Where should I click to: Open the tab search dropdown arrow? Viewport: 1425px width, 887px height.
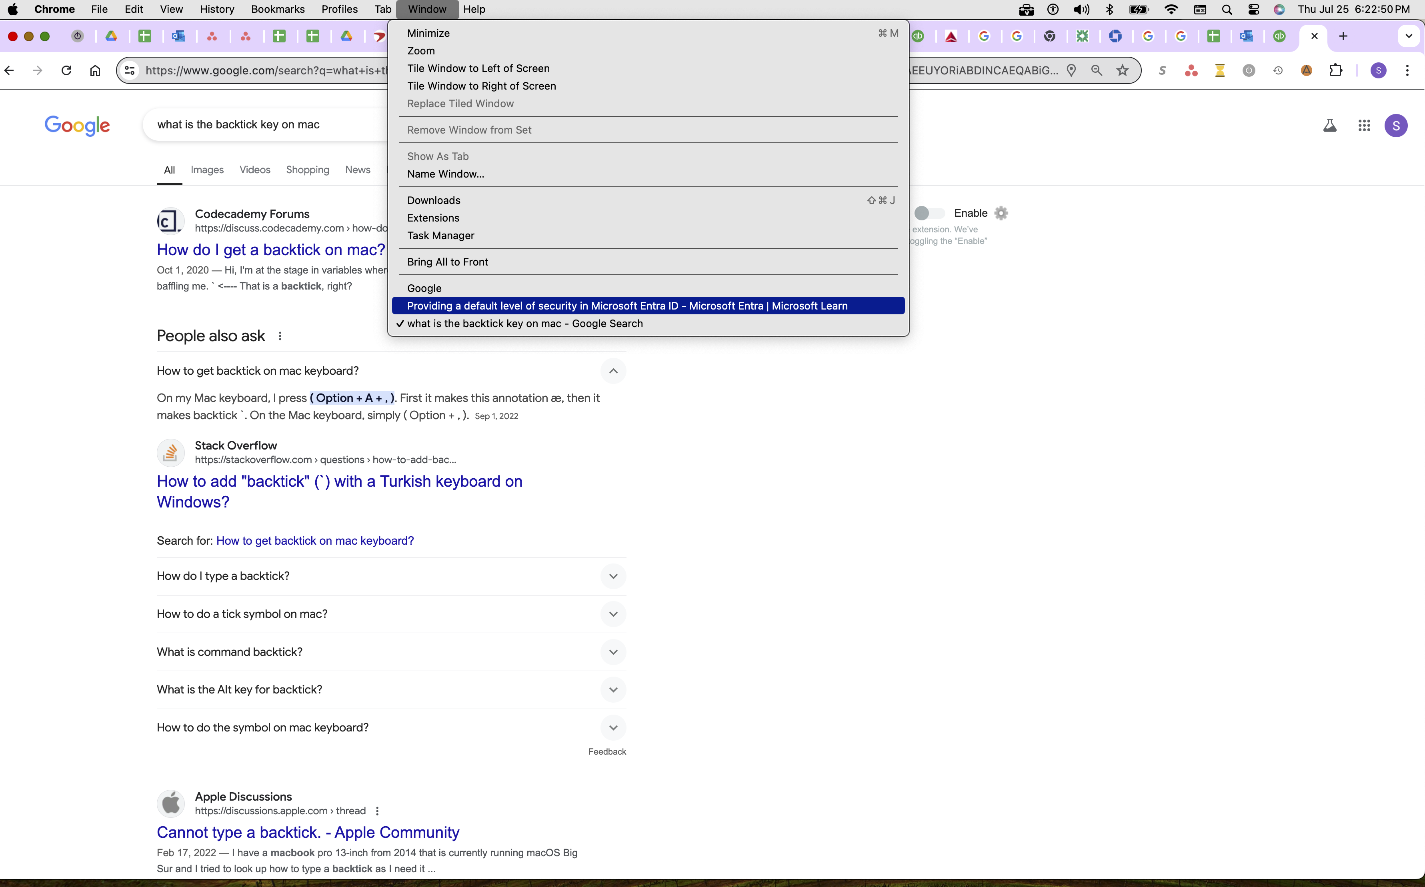(x=1408, y=36)
